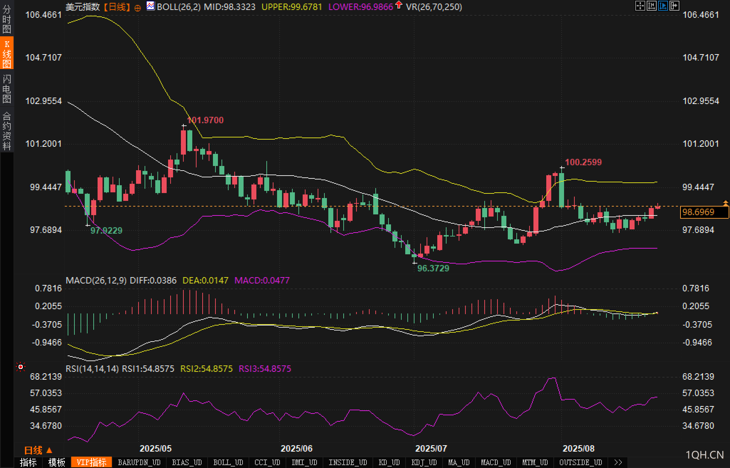
Task: Expand more indicators with >> arrow
Action: pyautogui.click(x=618, y=462)
